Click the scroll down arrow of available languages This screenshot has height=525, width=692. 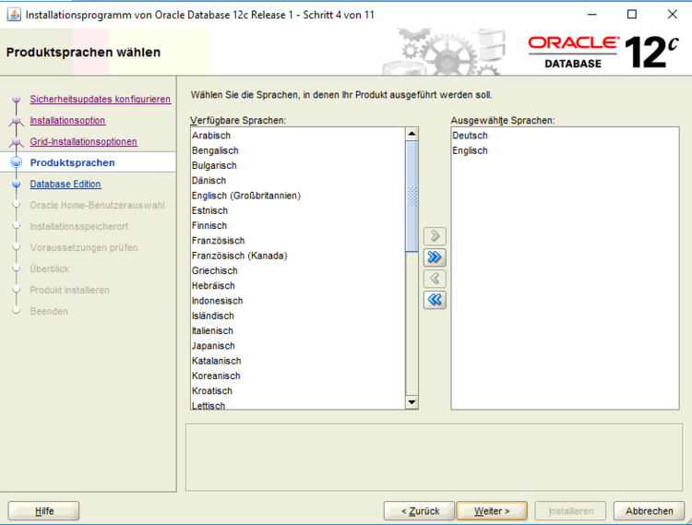click(x=412, y=402)
